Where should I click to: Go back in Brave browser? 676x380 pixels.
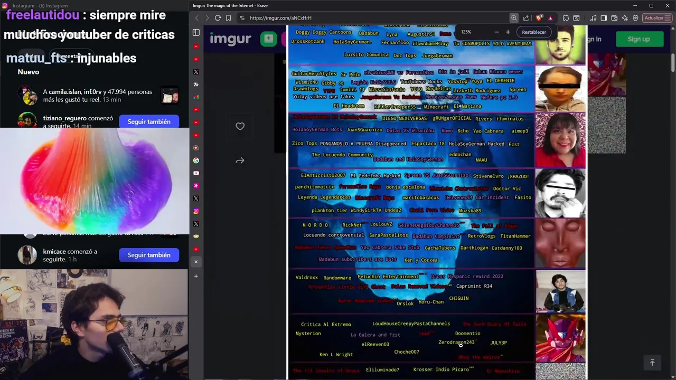pyautogui.click(x=197, y=18)
